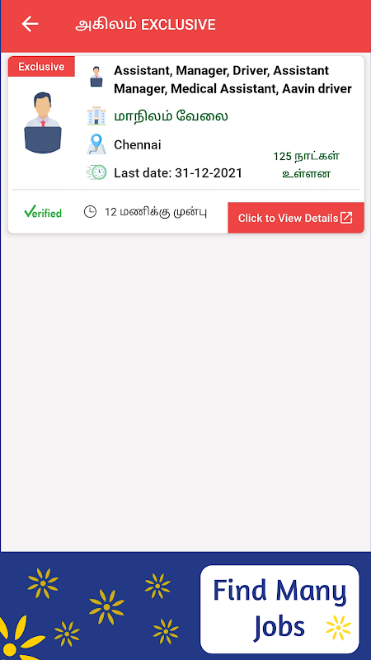Image resolution: width=371 pixels, height=660 pixels.
Task: Tap the building icon next to மாநிலம் வேலை
Action: point(96,115)
